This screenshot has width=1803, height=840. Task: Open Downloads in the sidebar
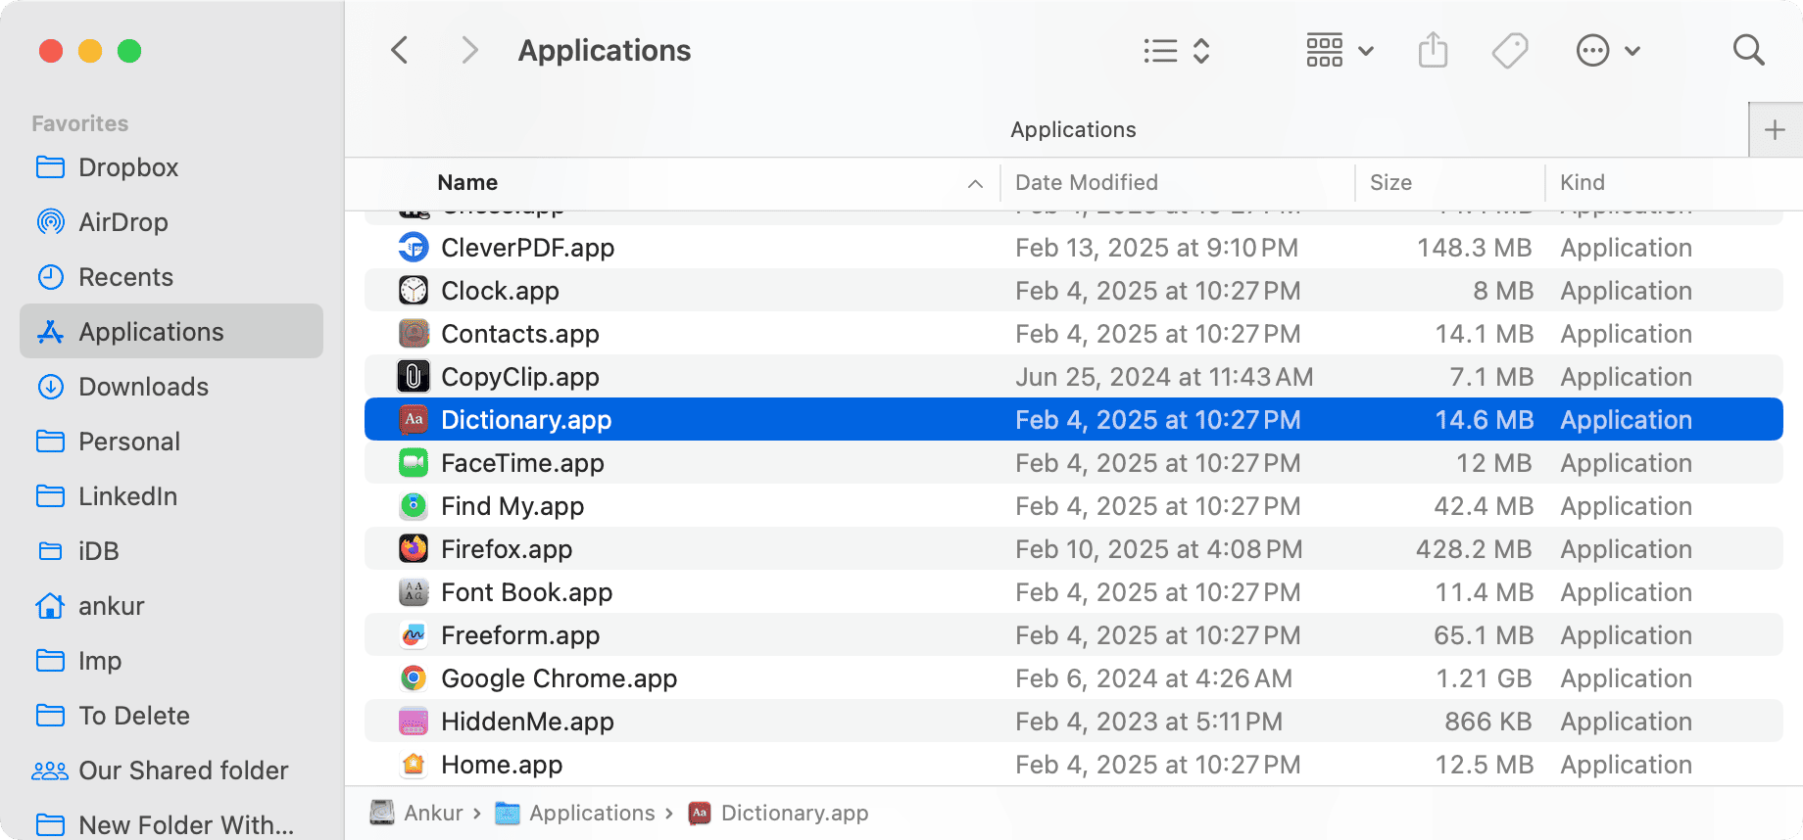click(171, 387)
